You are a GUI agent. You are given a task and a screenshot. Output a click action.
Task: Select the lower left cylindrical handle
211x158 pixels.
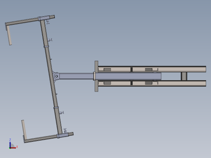click(x=24, y=130)
